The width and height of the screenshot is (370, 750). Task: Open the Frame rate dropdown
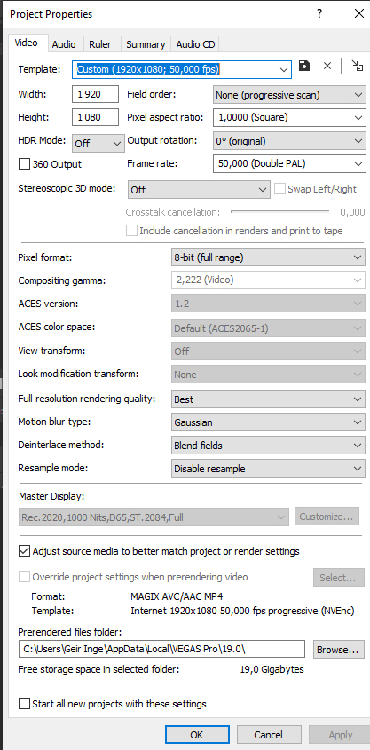289,164
